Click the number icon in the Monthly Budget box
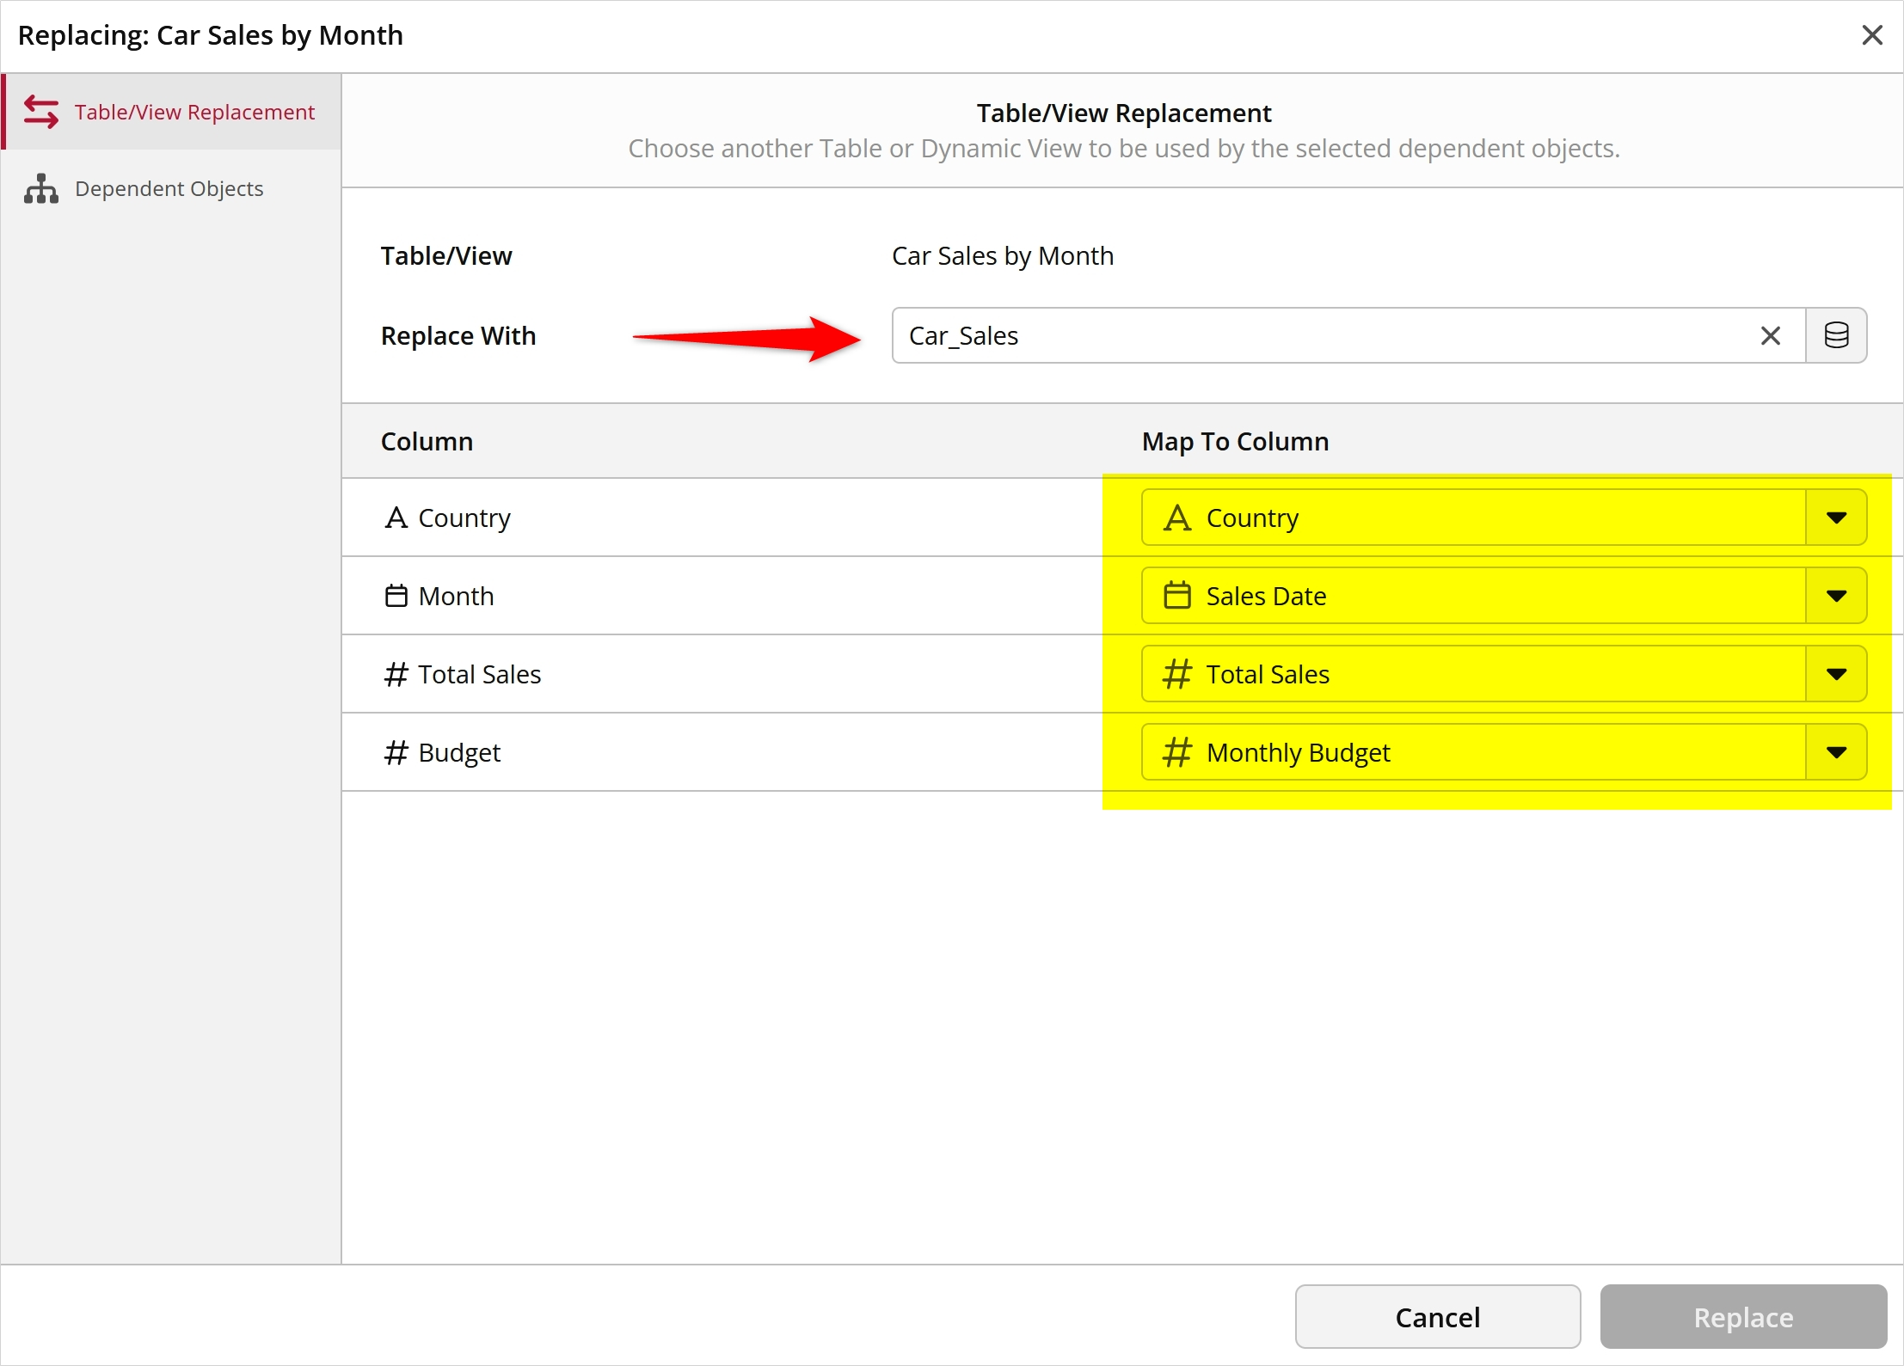Screen dimensions: 1904x1366 [1177, 752]
